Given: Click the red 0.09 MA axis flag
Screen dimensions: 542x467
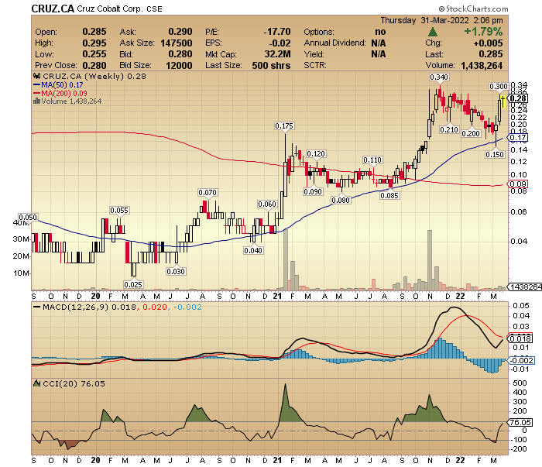Looking at the screenshot, I should click(x=517, y=184).
